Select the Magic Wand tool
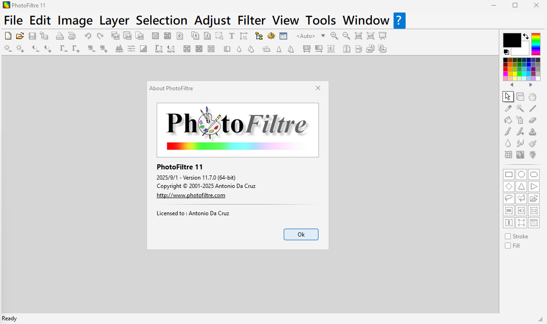 coord(521,108)
